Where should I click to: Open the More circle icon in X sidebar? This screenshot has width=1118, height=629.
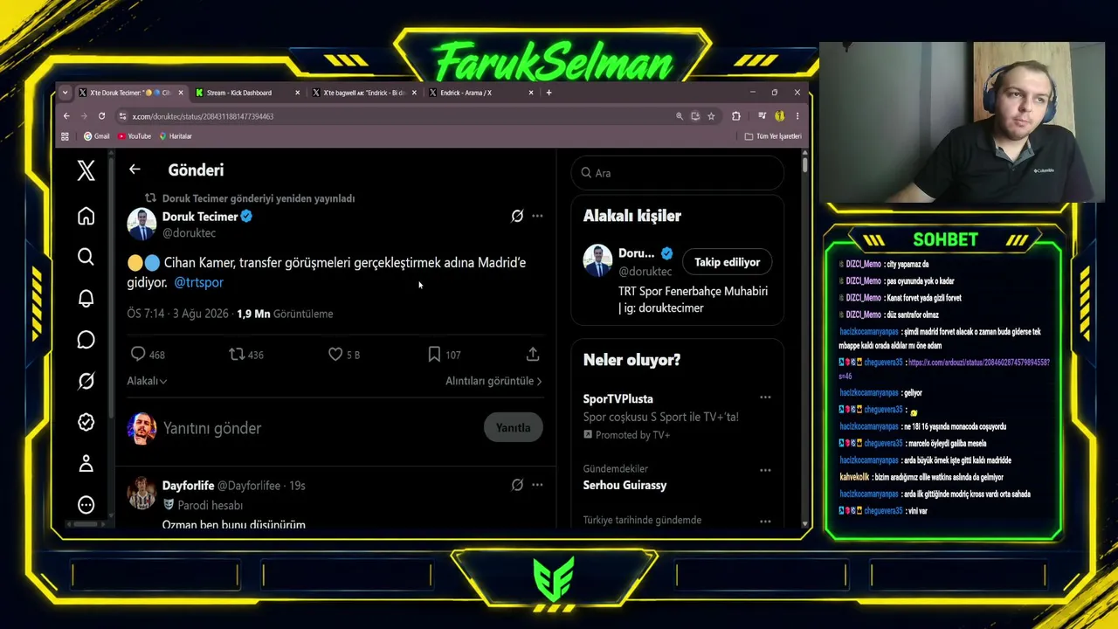[x=86, y=505]
